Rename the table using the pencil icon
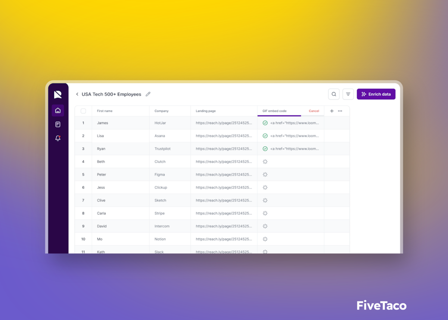This screenshot has width=448, height=320. click(148, 94)
